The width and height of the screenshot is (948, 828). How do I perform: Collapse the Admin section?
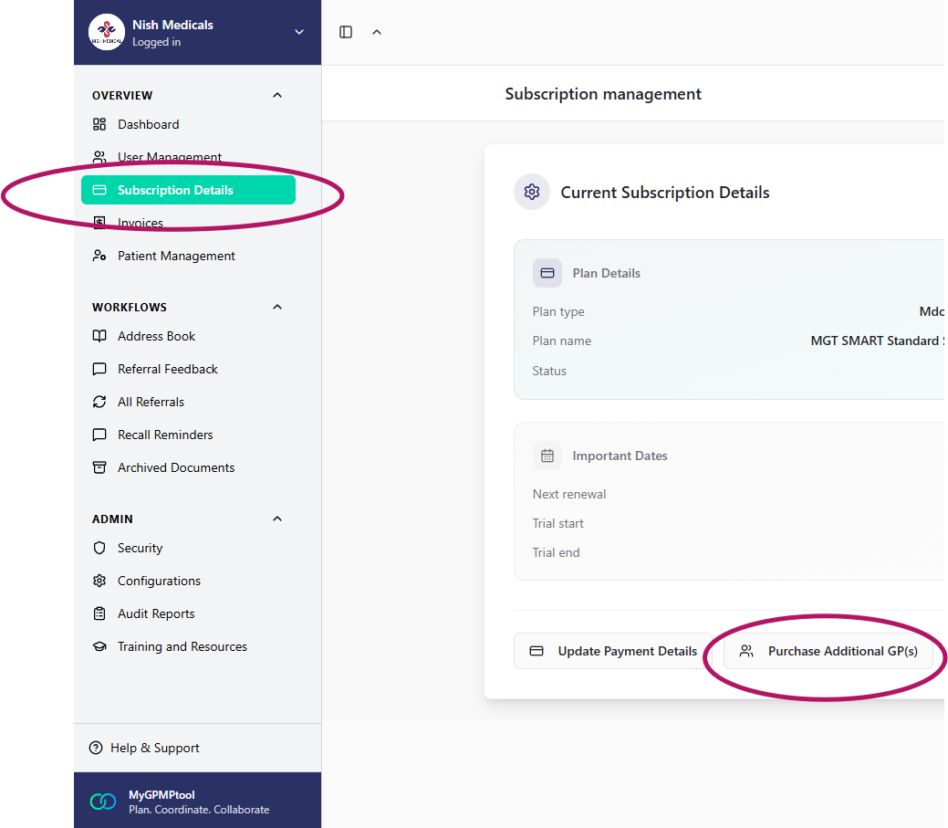click(277, 519)
